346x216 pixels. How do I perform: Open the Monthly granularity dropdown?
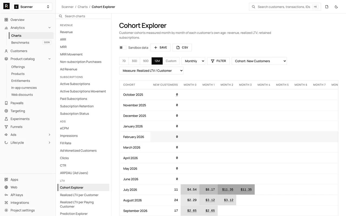[193, 61]
